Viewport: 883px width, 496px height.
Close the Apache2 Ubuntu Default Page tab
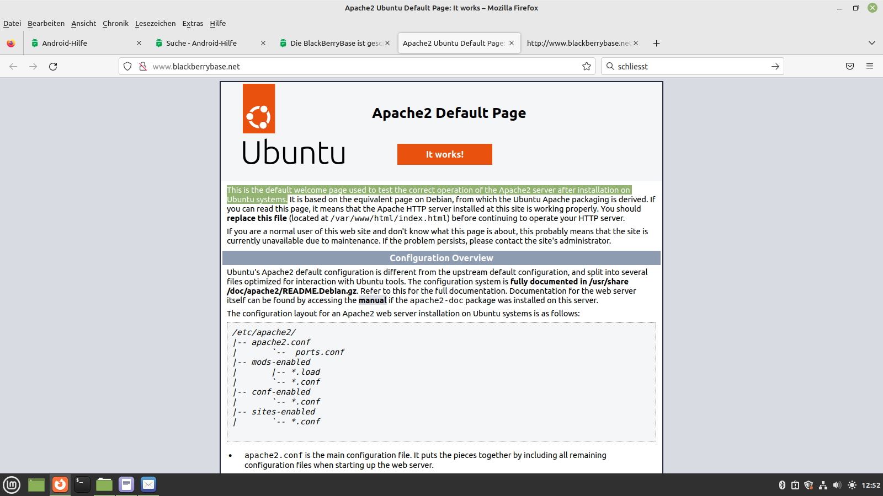tap(512, 43)
